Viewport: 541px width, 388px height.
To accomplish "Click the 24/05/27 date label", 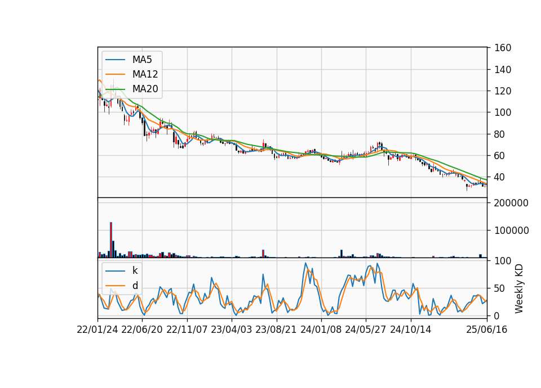I will (x=366, y=330).
